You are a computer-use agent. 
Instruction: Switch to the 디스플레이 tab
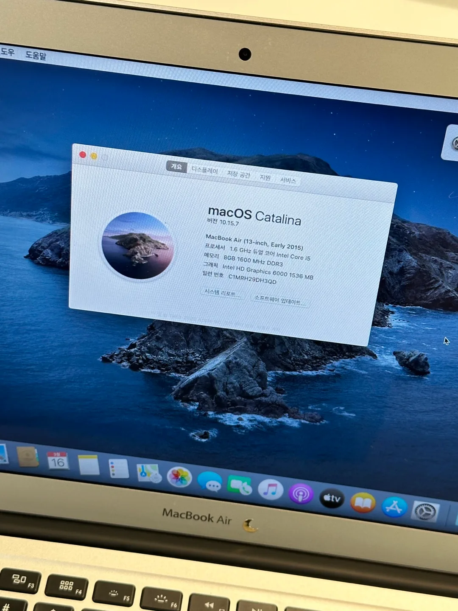click(x=204, y=170)
